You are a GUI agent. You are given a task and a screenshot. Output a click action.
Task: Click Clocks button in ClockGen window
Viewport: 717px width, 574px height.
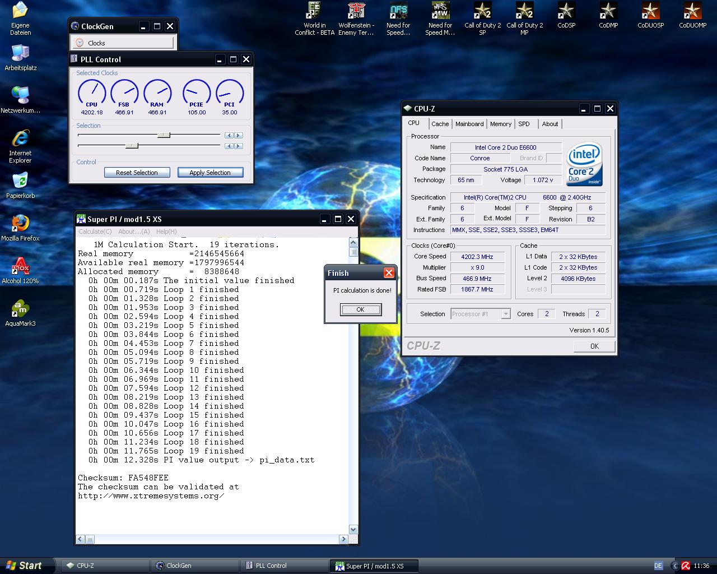(122, 43)
